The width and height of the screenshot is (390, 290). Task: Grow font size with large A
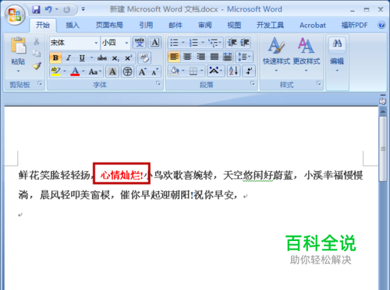[x=143, y=72]
